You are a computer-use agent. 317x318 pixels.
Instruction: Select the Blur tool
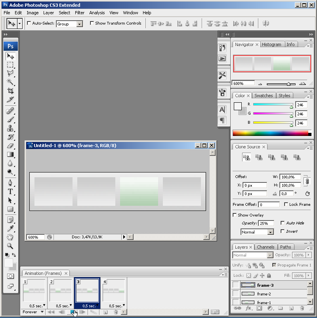pos(10,163)
